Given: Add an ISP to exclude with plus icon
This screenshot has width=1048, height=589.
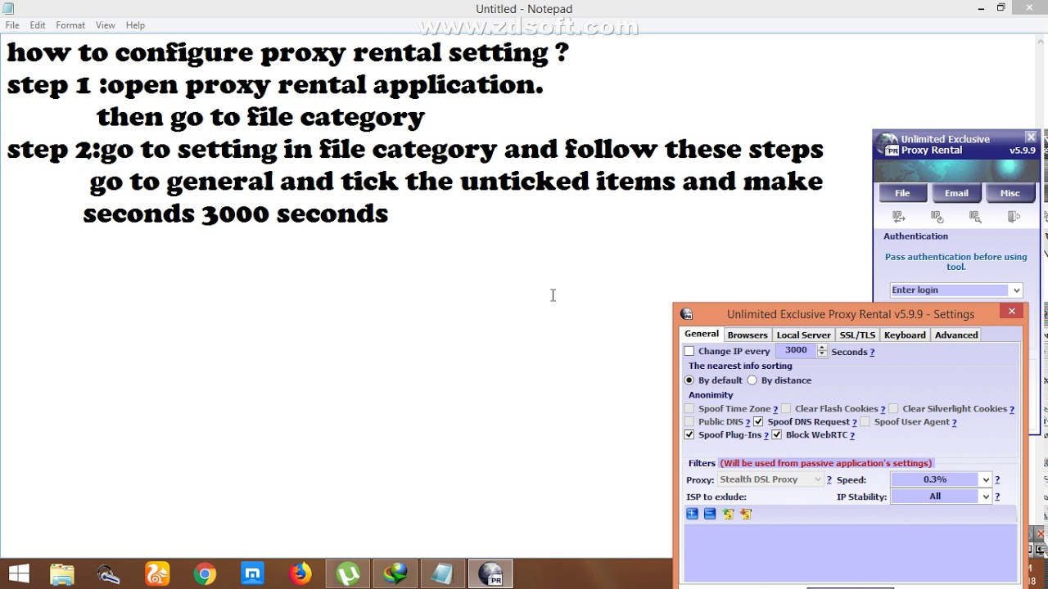Looking at the screenshot, I should [692, 514].
